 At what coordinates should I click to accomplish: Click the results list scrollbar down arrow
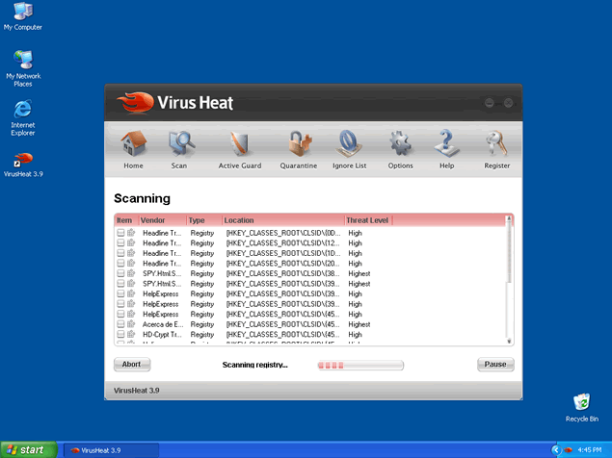pos(509,340)
